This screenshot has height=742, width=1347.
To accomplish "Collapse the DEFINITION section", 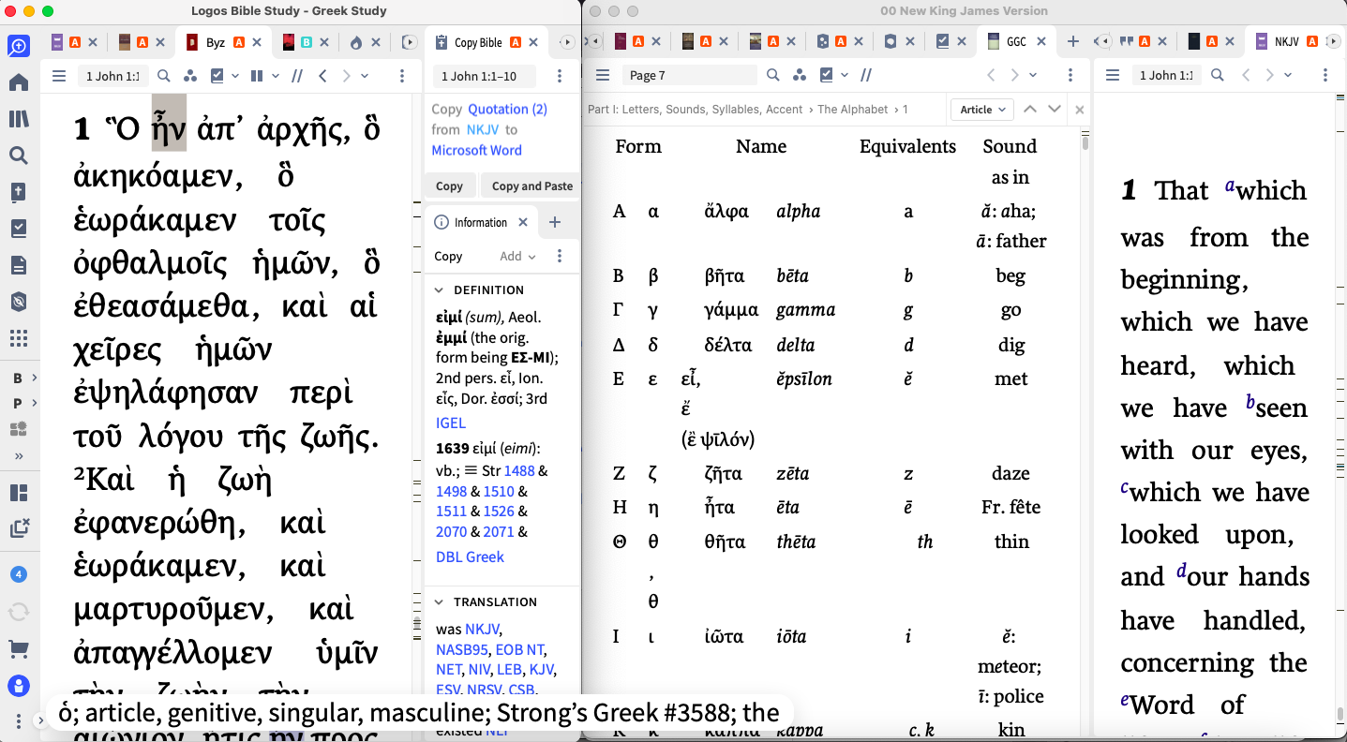I will point(440,289).
